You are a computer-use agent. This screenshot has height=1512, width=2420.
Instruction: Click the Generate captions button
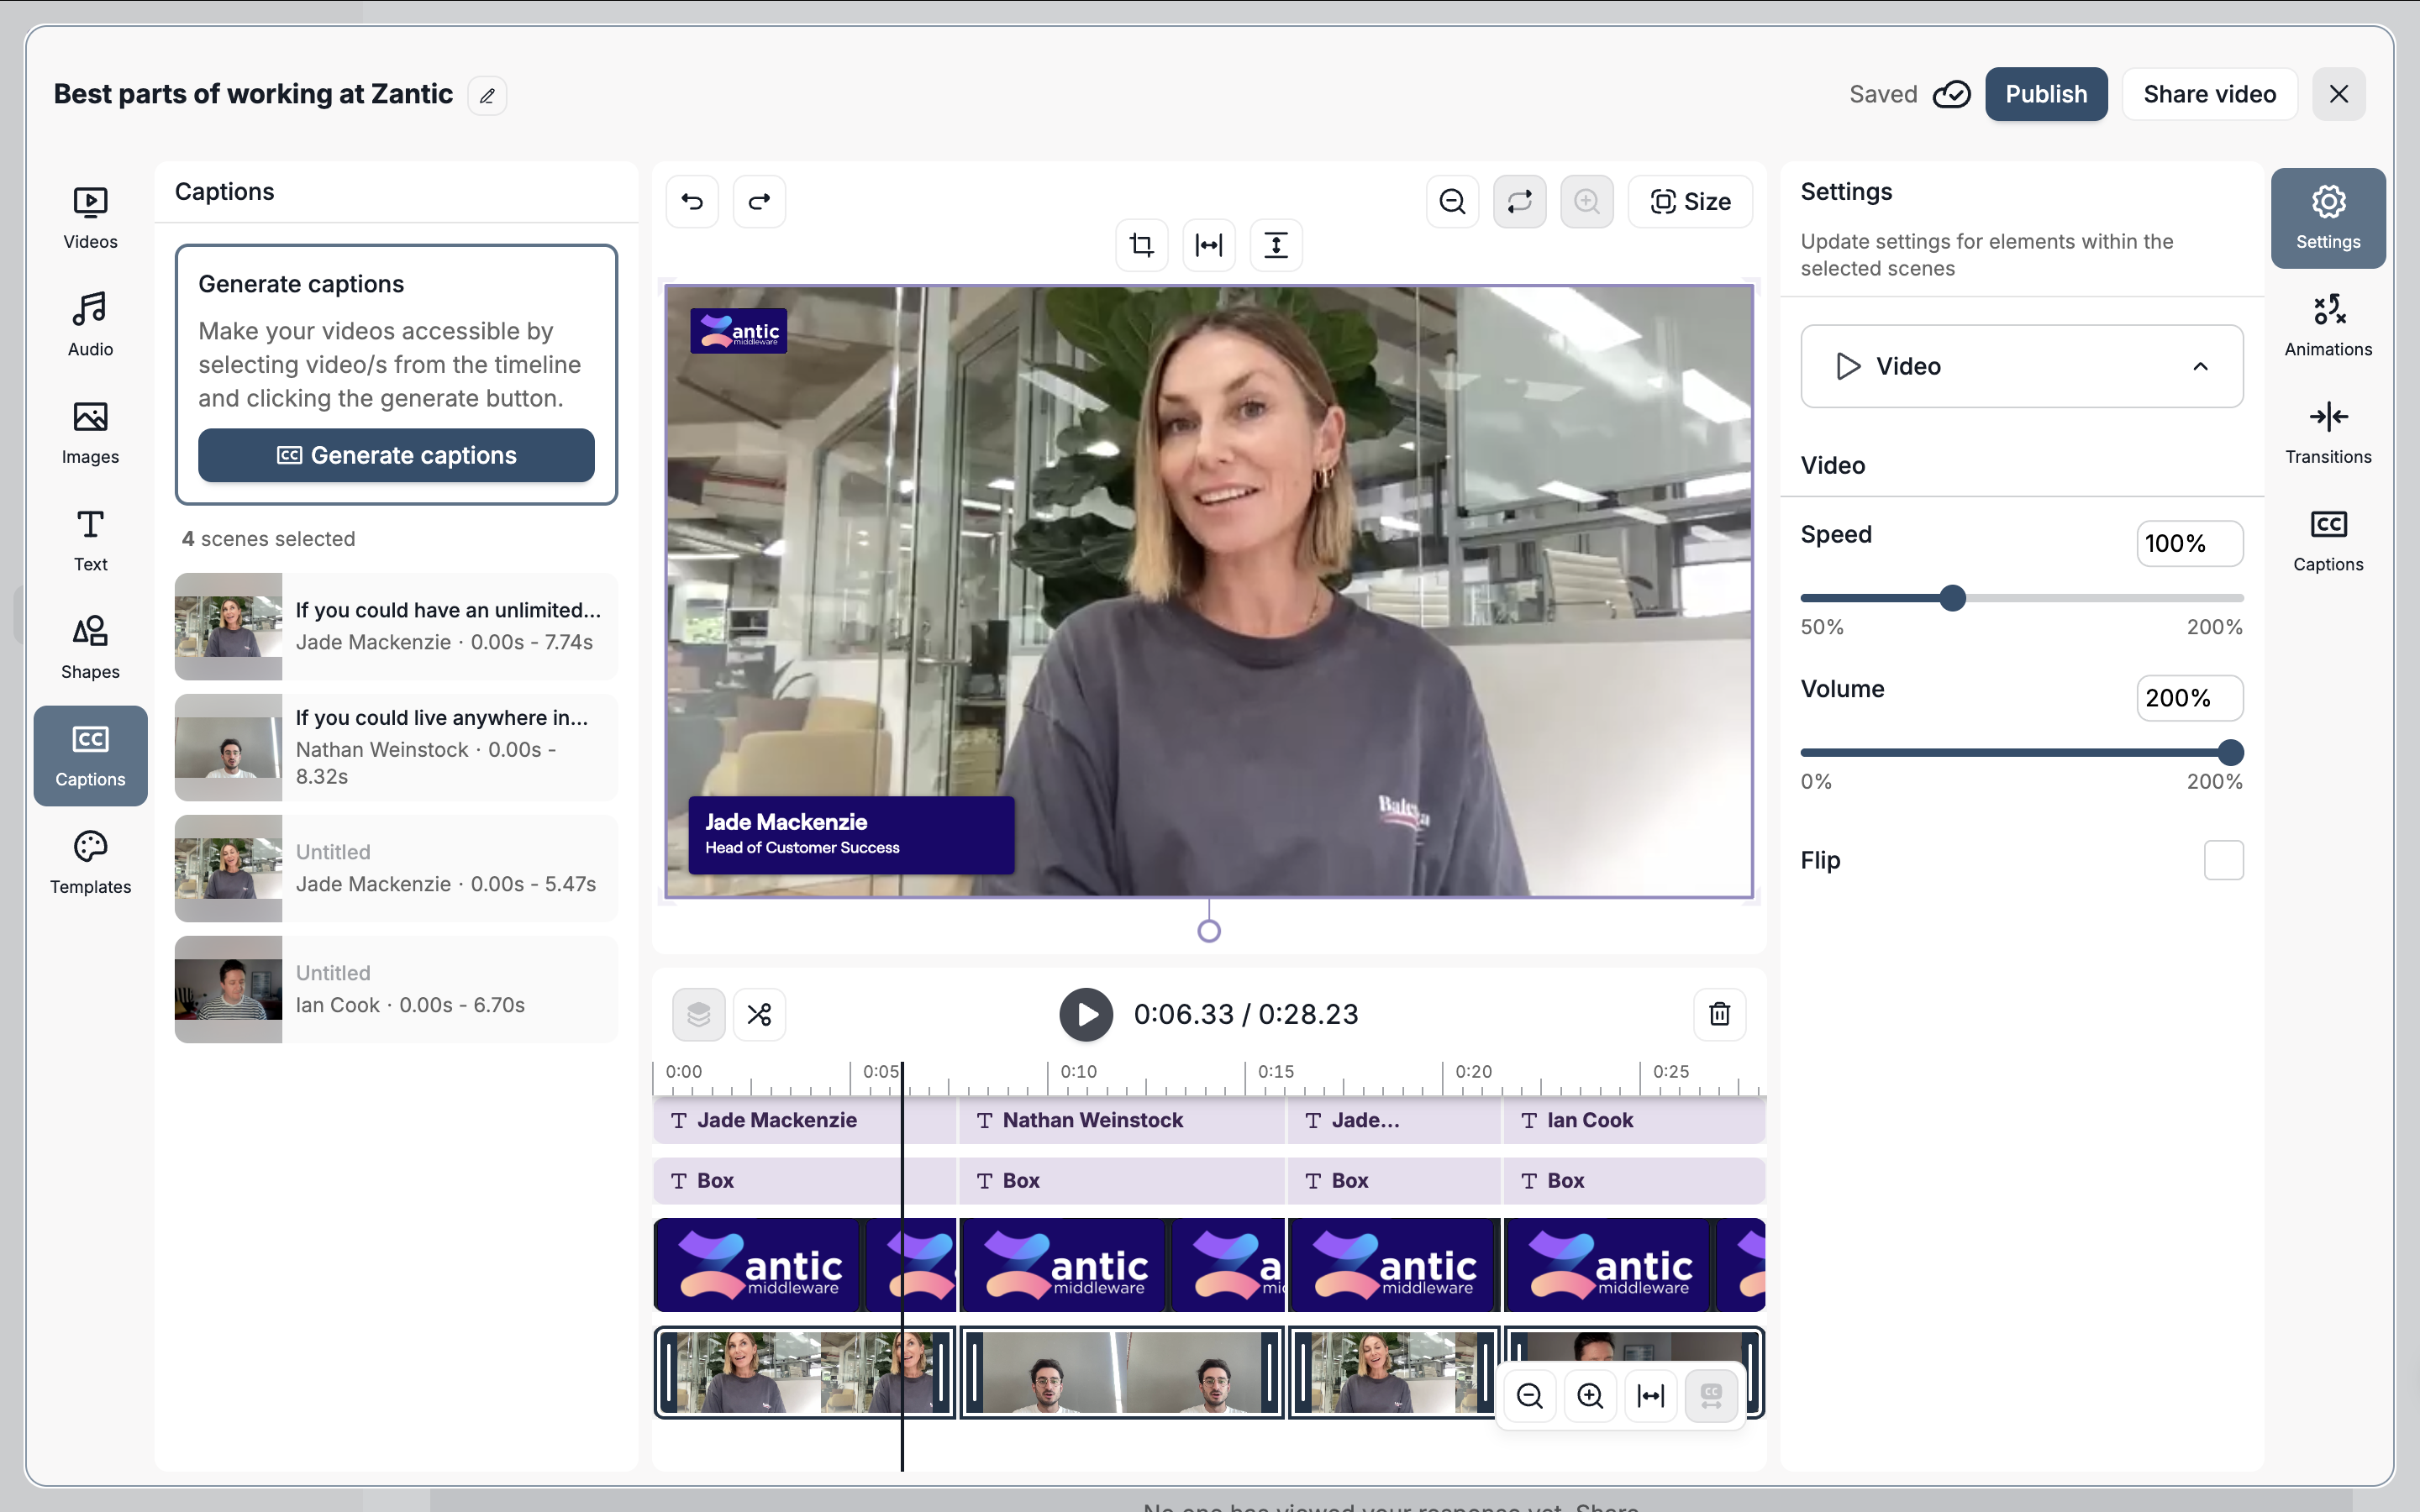[x=396, y=455]
